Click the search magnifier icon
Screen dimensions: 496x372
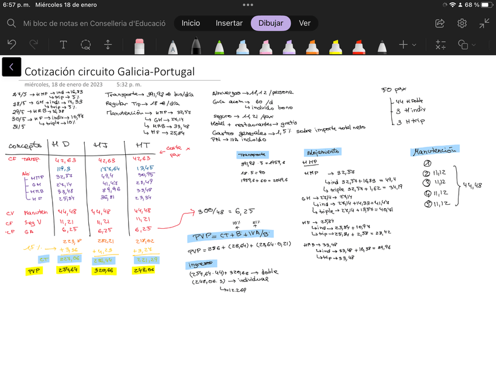pos(11,23)
